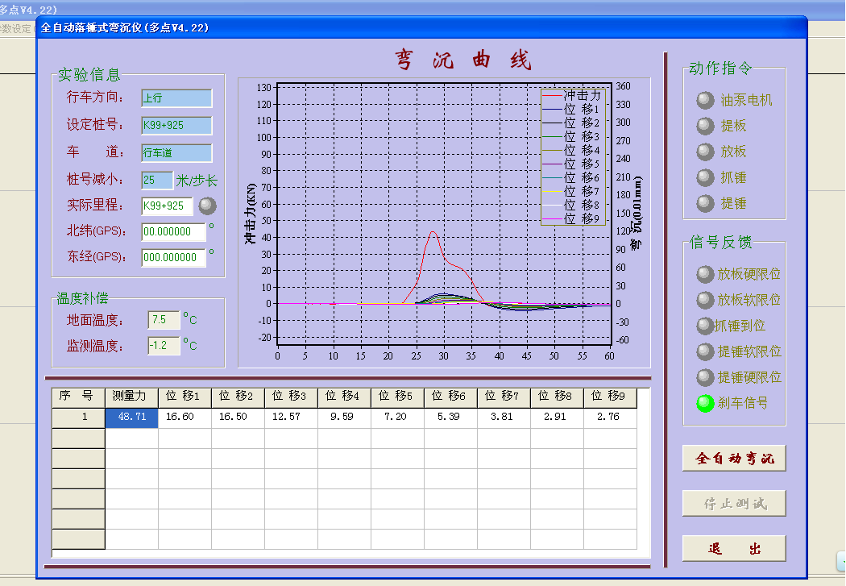Image resolution: width=846 pixels, height=586 pixels.
Task: Click the 地面温度 field 7.5
Action: pos(164,320)
